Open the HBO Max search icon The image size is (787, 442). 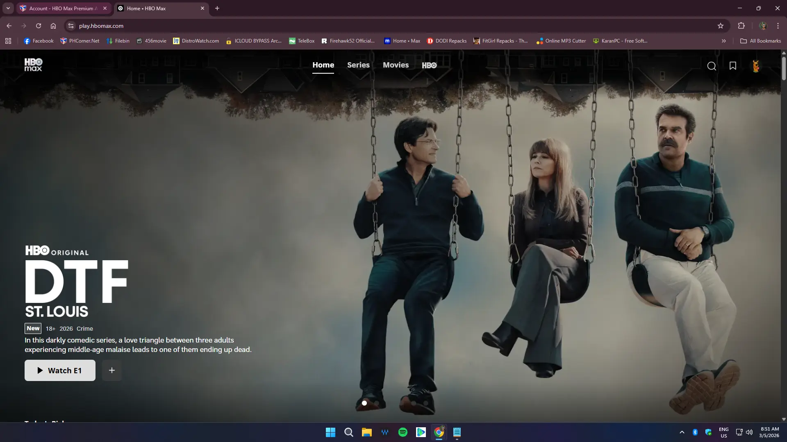(712, 66)
